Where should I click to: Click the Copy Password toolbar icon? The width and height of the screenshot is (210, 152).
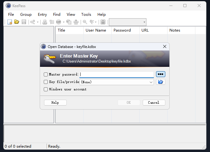pos(52,22)
